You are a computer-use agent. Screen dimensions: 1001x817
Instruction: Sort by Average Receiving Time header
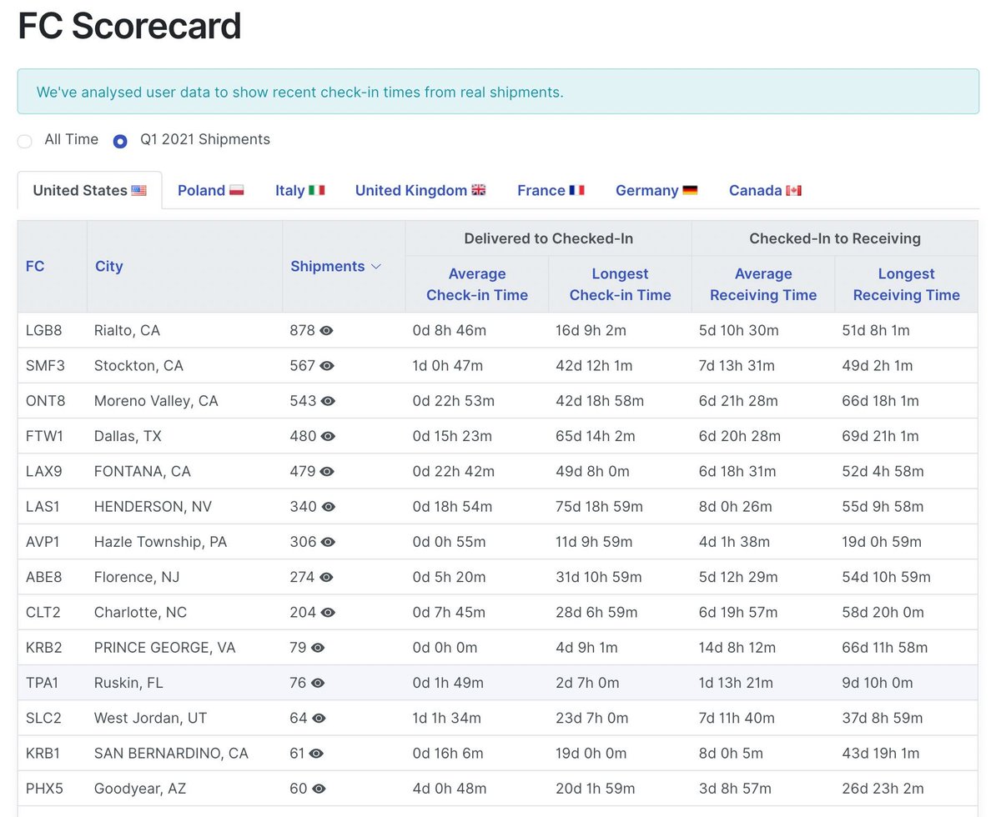click(763, 284)
